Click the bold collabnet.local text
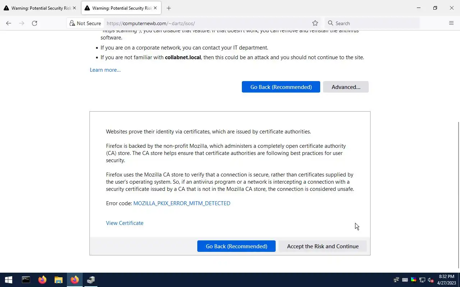The image size is (460, 287). click(183, 57)
